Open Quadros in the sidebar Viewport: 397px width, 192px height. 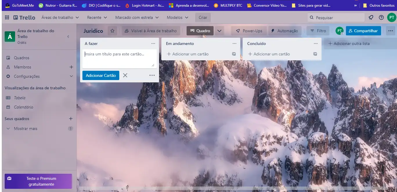21,58
